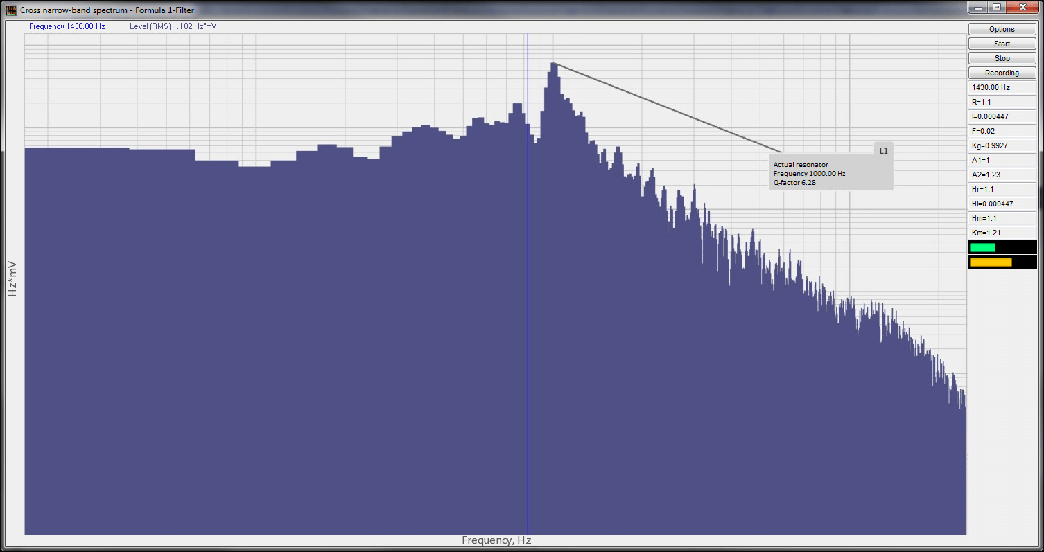Screen dimensions: 1044x552
Task: Edit the R=1.1 parameter
Action: coord(1001,102)
